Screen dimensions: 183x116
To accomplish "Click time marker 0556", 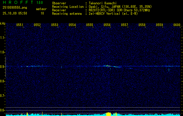I will [x=107, y=25].
